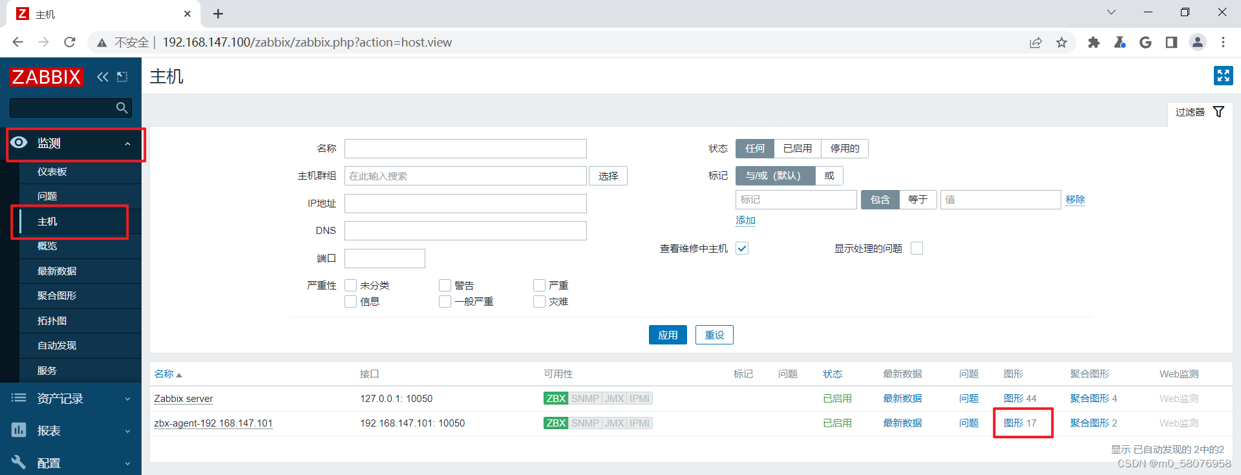Sort hosts by the 名称 column
The width and height of the screenshot is (1241, 475).
[x=168, y=374]
